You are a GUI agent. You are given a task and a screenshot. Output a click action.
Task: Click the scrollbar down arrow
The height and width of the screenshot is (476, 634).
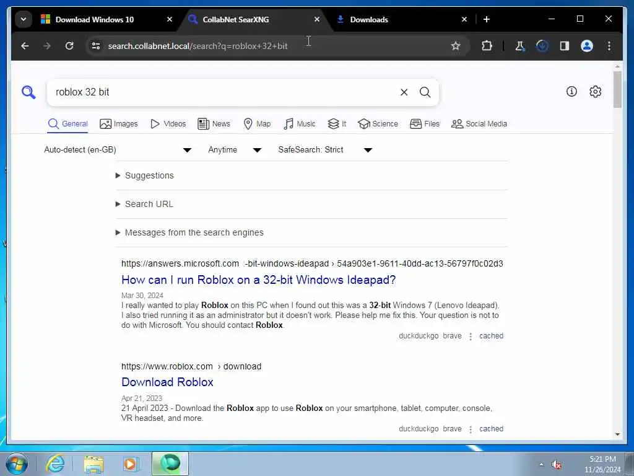(x=617, y=434)
